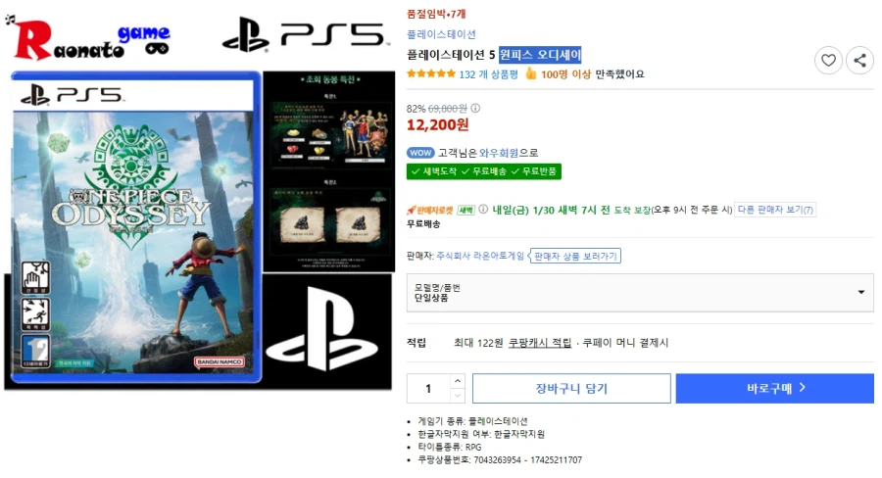Click 판매자 상품 보러가기 button

click(x=575, y=256)
